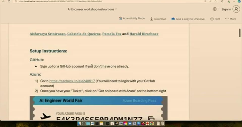Click the copy icon beside the Azure pass
The image size is (242, 127).
[151, 118]
